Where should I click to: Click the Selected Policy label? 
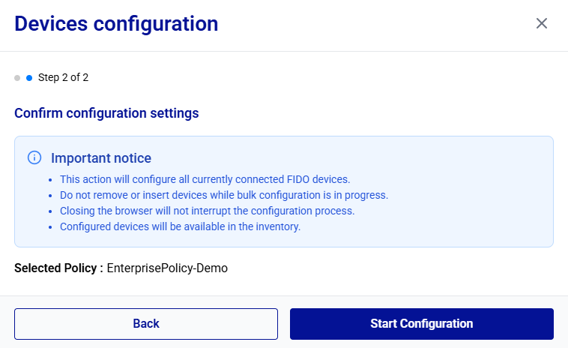[58, 268]
